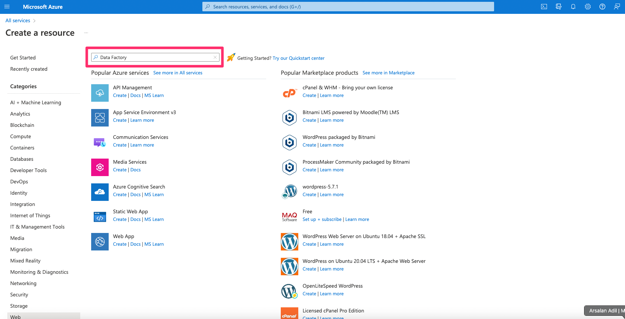Click the ProcessMaker Community Bitnami icon

290,167
